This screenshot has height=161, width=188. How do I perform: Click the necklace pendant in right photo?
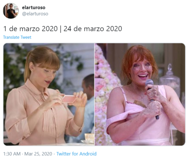tap(142, 98)
